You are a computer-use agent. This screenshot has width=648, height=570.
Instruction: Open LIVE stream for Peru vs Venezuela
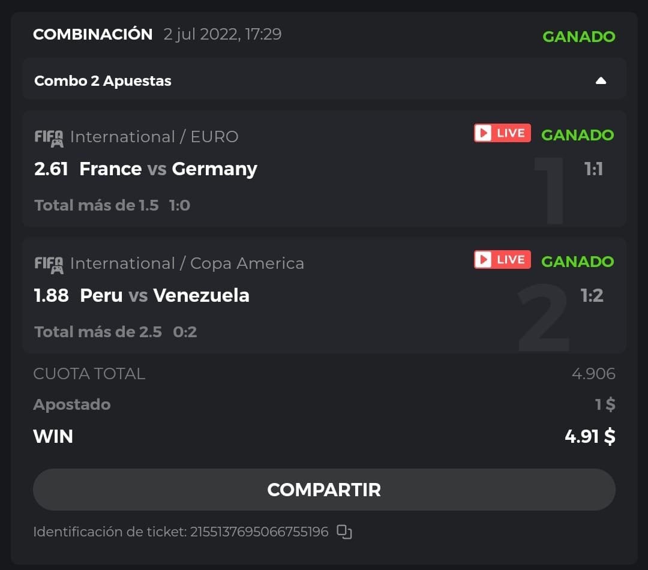tap(502, 260)
